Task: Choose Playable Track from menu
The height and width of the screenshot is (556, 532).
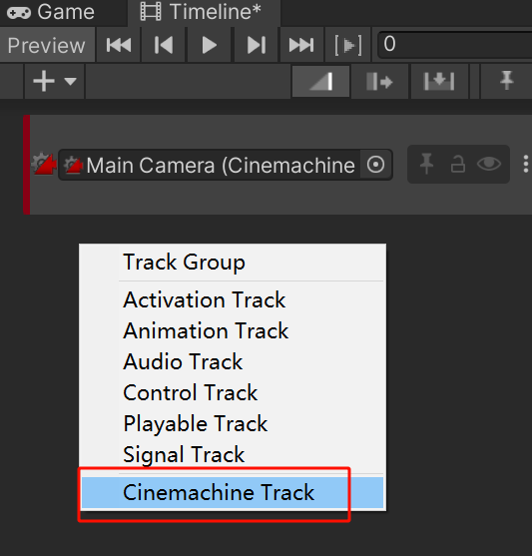Action: pyautogui.click(x=233, y=423)
